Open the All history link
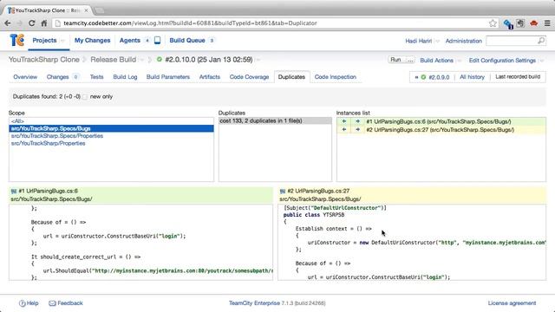555x312 pixels. [472, 77]
